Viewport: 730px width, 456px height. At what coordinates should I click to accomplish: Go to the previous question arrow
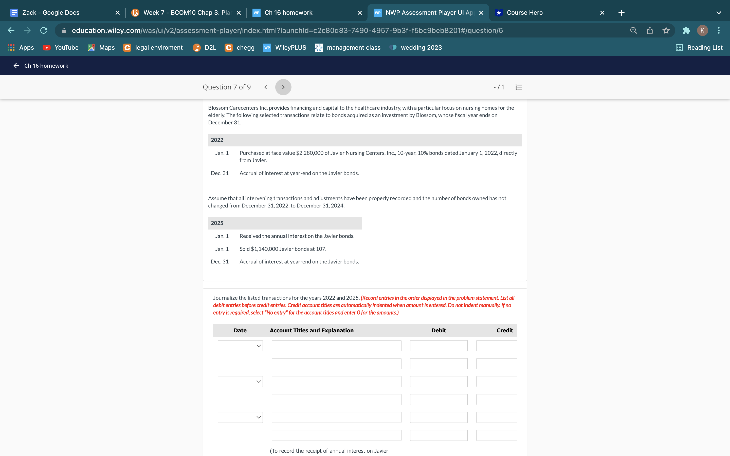tap(265, 87)
